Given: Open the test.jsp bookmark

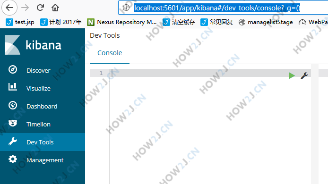Looking at the screenshot, I should point(20,22).
